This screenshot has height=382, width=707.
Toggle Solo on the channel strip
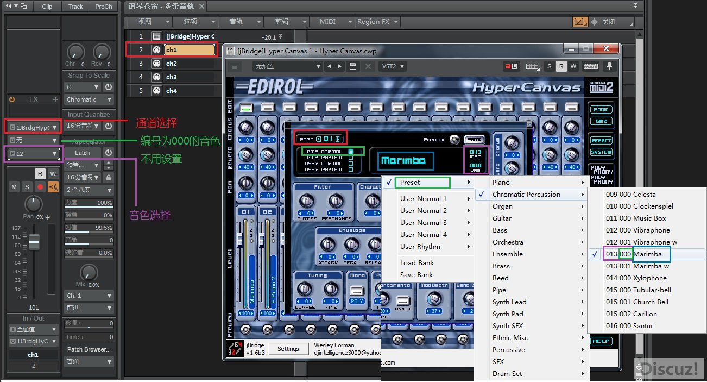coord(27,187)
